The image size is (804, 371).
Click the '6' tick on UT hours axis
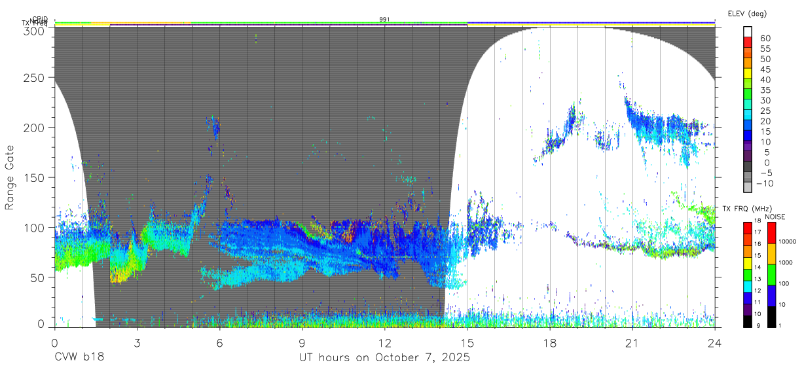pos(219,342)
